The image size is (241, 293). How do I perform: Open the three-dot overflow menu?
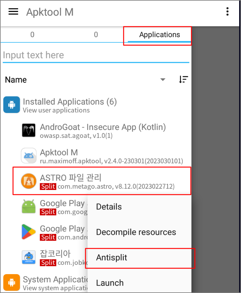coord(227,11)
